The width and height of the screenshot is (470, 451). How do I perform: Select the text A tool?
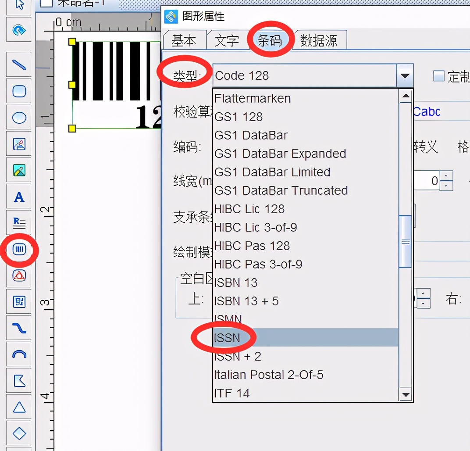(x=19, y=197)
